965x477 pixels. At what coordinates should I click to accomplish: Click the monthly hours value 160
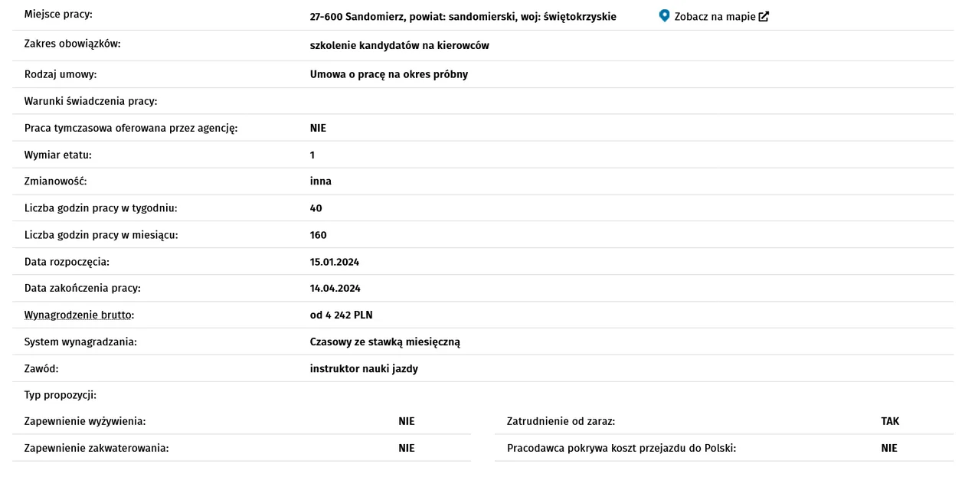(318, 235)
